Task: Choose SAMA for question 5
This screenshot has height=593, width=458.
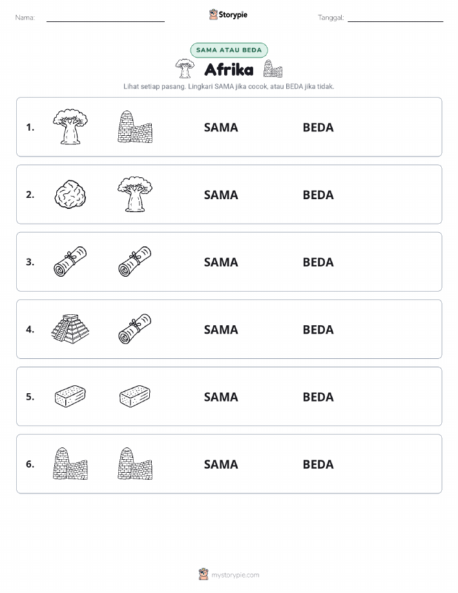Action: (x=221, y=396)
